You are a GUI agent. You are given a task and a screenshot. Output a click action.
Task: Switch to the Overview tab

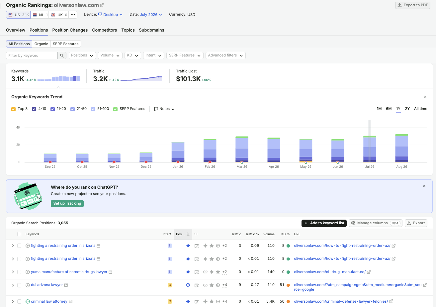(x=16, y=30)
